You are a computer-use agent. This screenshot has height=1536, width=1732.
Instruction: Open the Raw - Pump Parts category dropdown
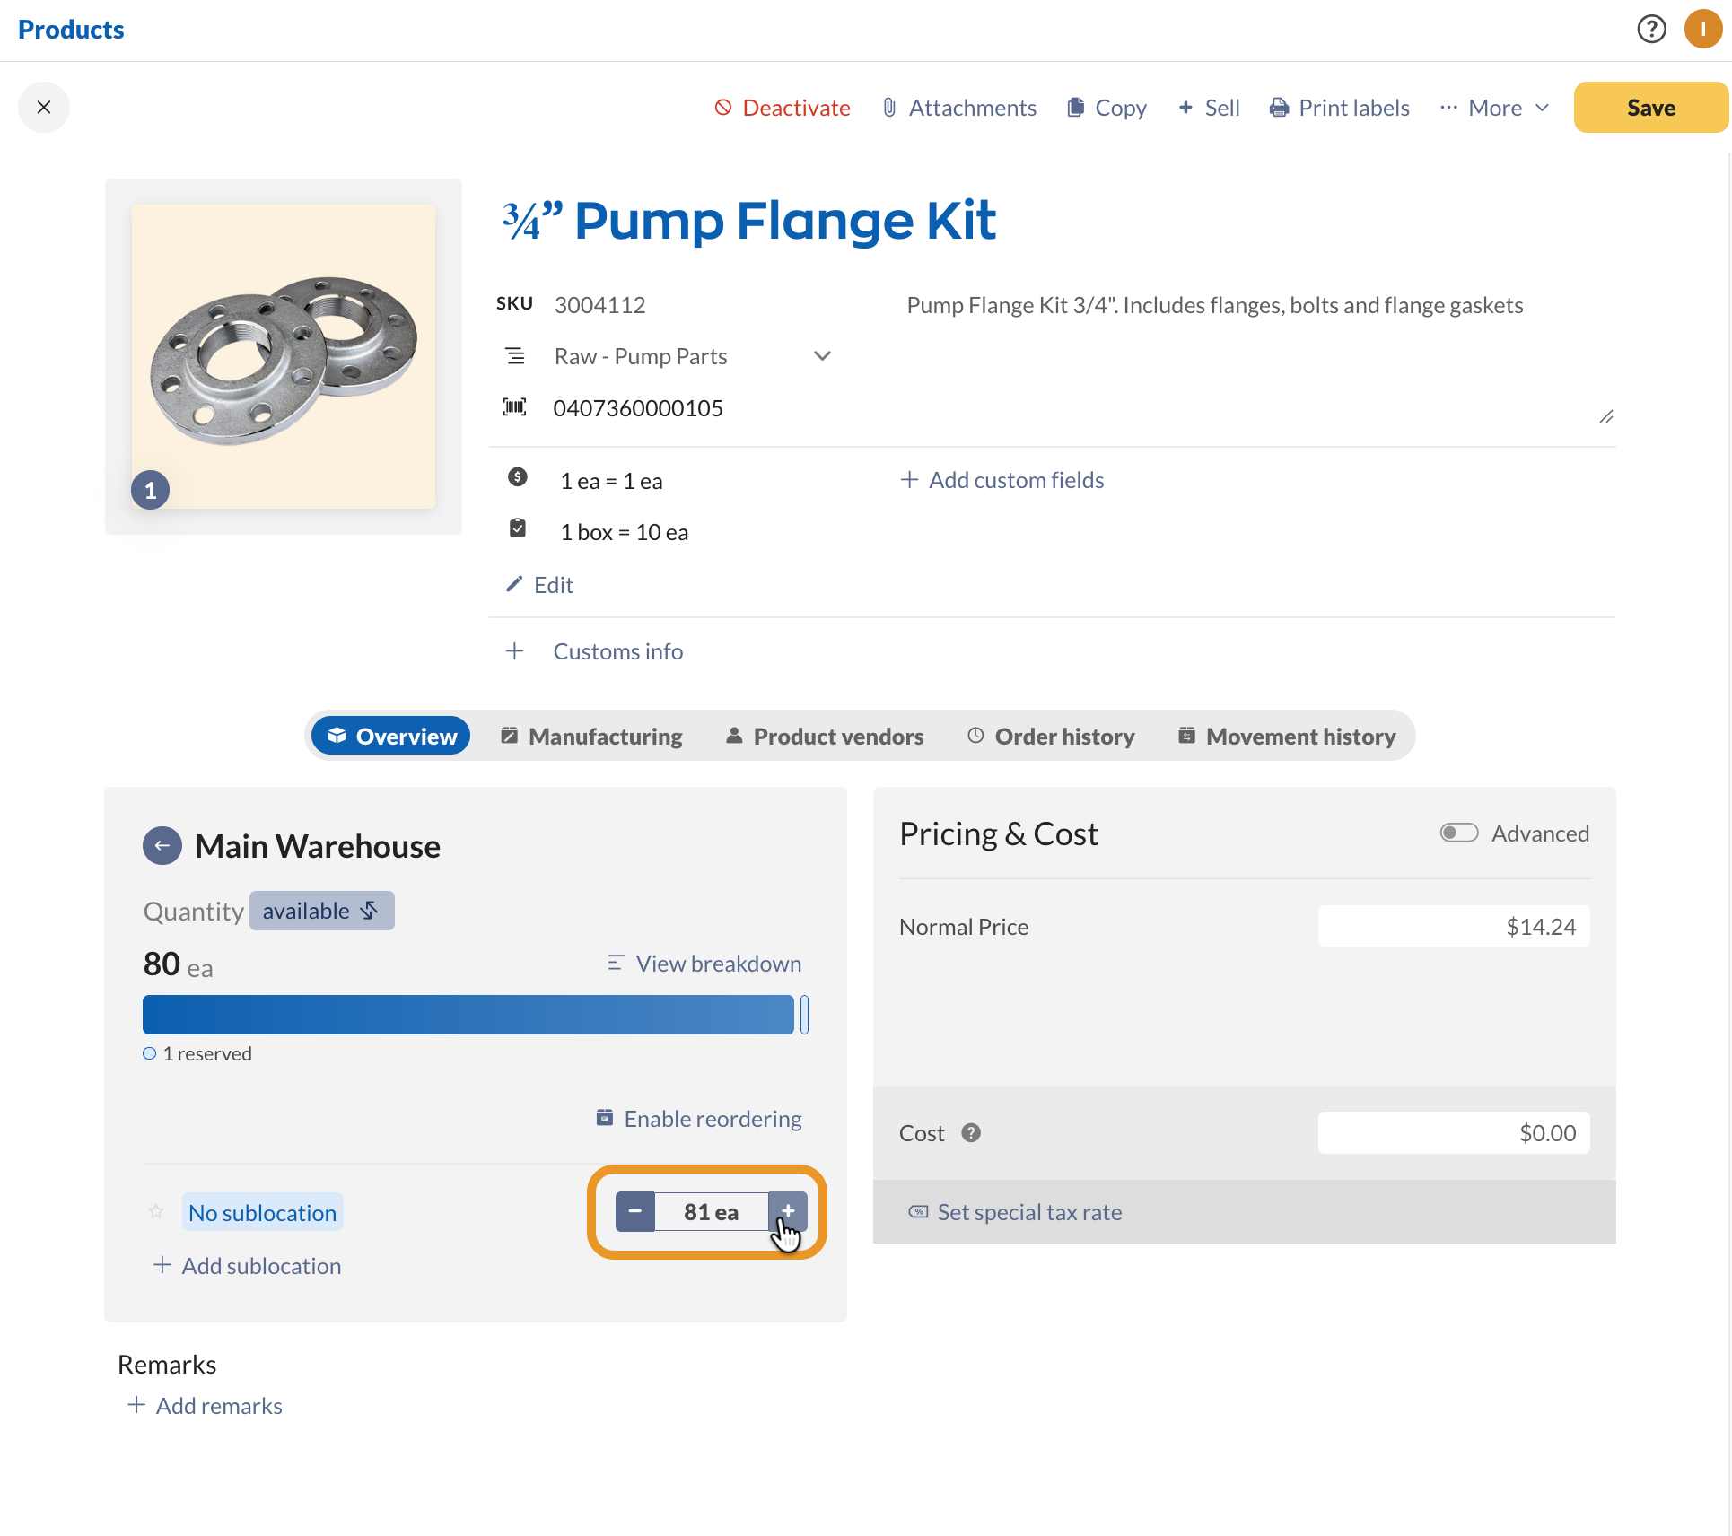click(693, 356)
